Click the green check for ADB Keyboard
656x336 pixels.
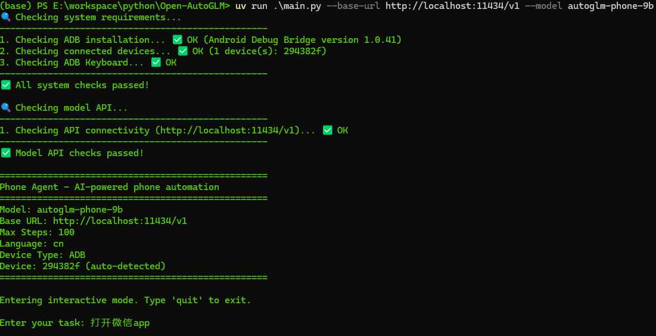pos(156,63)
